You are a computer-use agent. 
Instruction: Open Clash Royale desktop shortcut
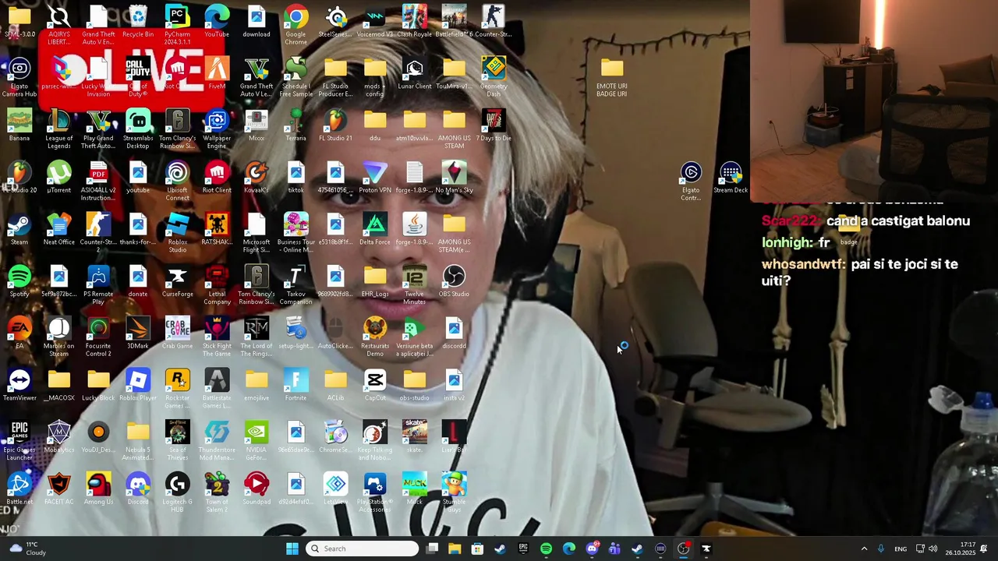click(415, 21)
